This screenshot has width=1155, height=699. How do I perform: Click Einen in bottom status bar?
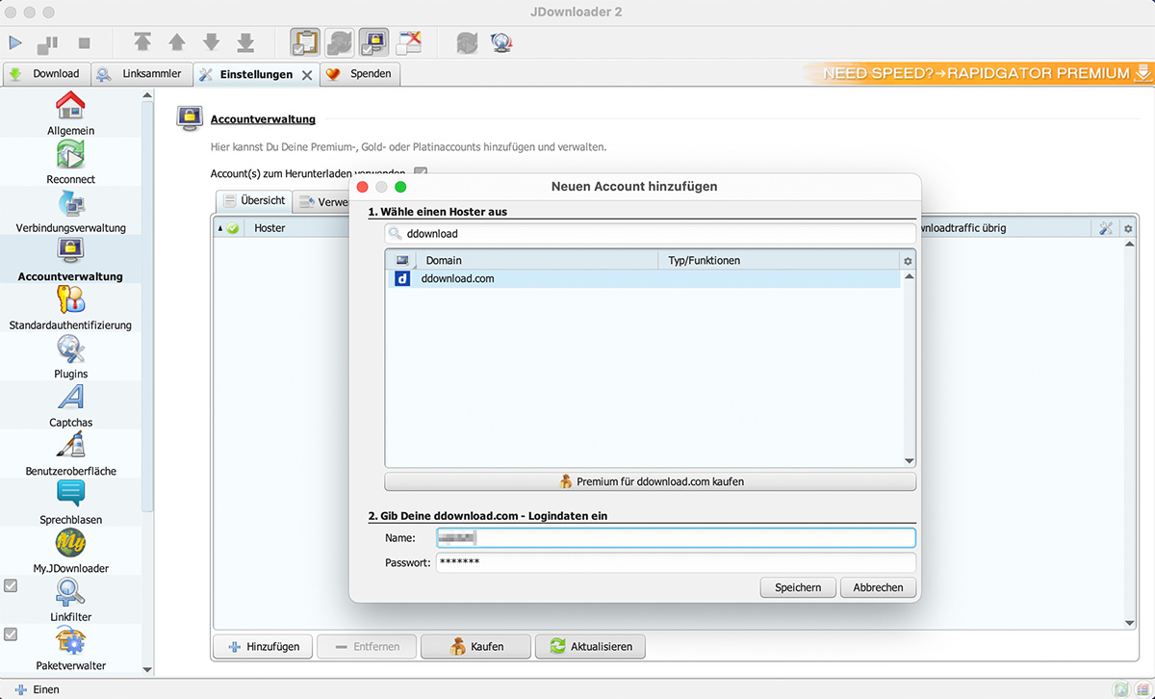(38, 689)
